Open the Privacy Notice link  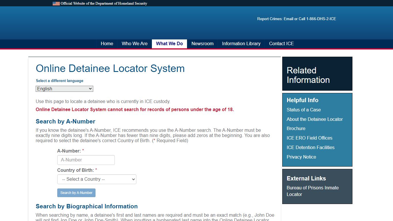[x=301, y=157]
